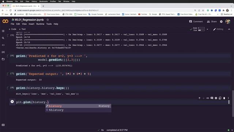Add a new Code cell

(x=12, y=29)
